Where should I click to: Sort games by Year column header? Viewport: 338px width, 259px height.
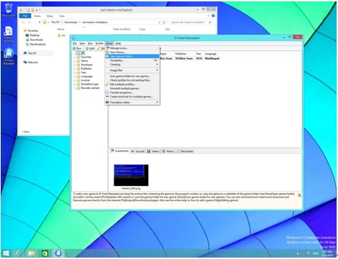coord(199,54)
